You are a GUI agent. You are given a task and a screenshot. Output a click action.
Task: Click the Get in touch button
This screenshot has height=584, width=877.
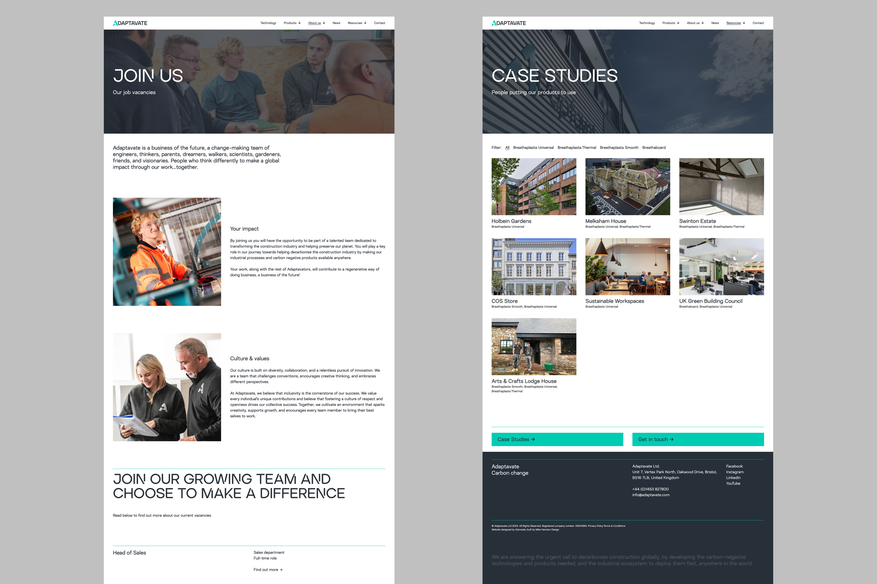pos(698,439)
